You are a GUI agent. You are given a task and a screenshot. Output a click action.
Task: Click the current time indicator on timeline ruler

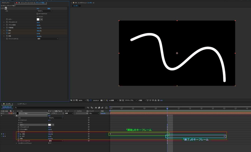[167, 108]
